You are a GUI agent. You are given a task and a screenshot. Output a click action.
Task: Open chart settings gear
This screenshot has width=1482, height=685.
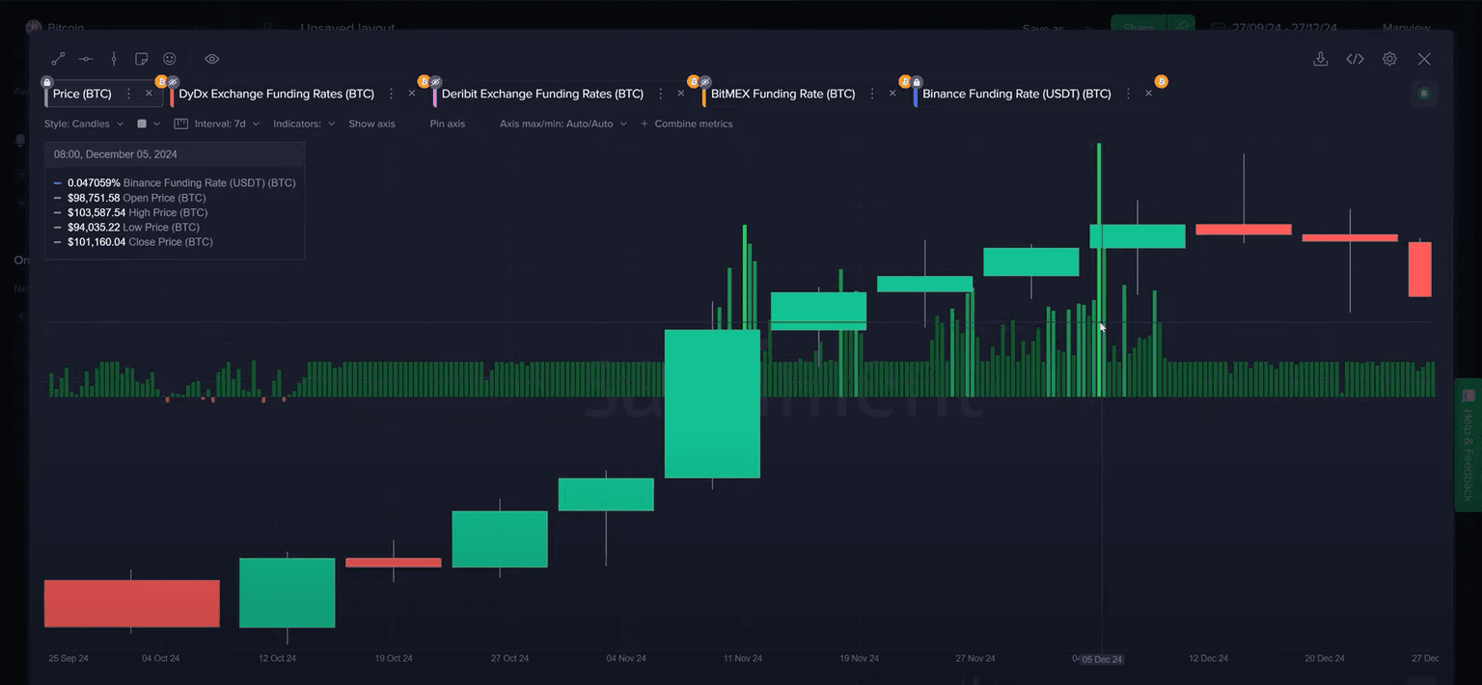(1389, 59)
